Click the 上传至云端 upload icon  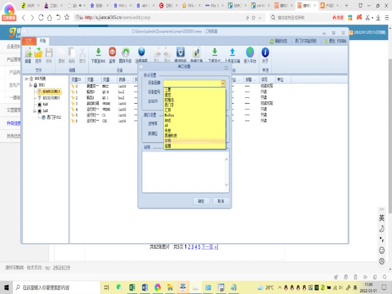coord(232,53)
